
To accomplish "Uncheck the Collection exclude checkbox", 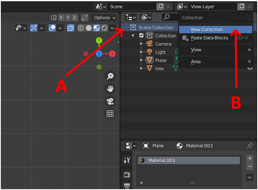I will (x=142, y=36).
